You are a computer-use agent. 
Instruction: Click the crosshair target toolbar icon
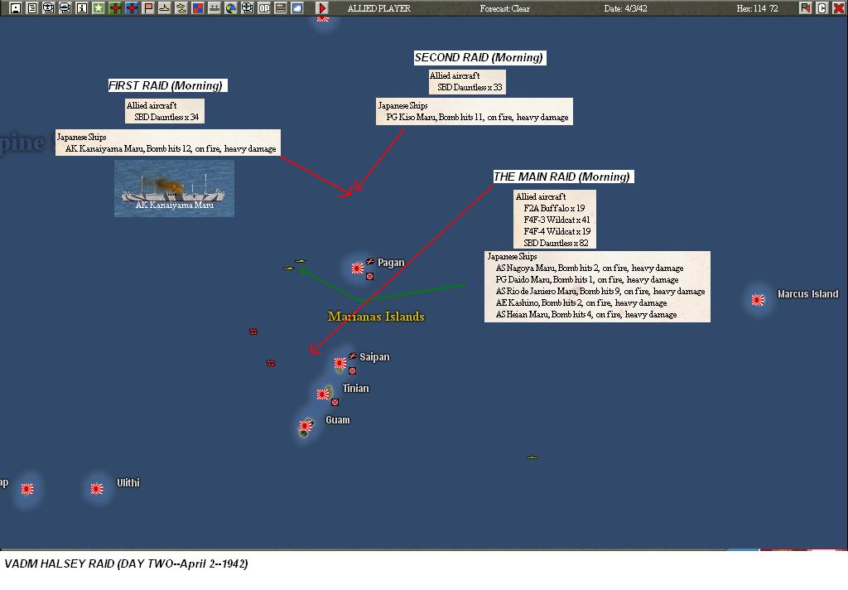[247, 8]
